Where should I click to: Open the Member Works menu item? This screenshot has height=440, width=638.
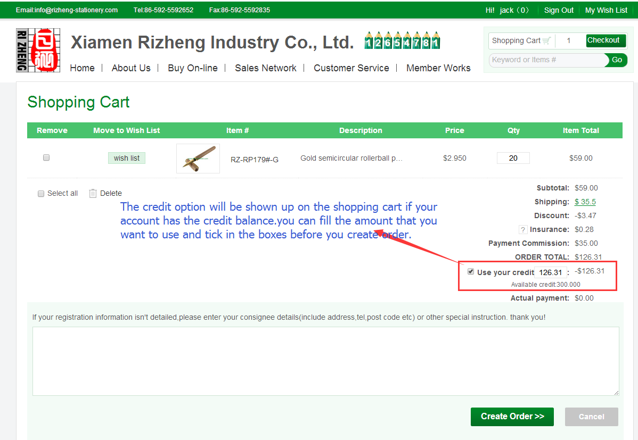click(x=438, y=68)
